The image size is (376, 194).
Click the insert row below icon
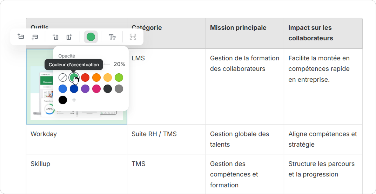pos(35,37)
